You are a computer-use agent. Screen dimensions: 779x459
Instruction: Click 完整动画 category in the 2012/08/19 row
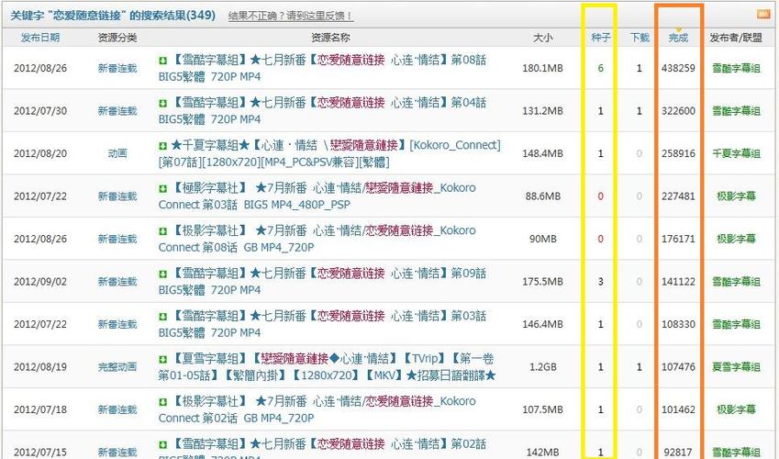point(117,367)
